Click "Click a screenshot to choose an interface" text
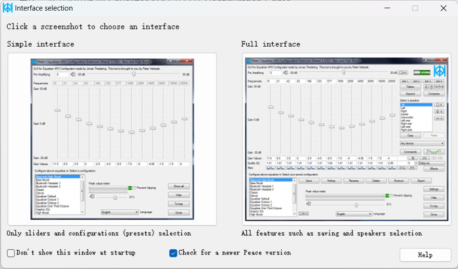The width and height of the screenshot is (458, 269). [93, 26]
